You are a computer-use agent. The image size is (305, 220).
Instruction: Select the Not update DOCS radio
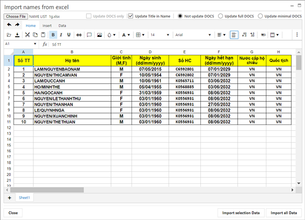pos(180,16)
